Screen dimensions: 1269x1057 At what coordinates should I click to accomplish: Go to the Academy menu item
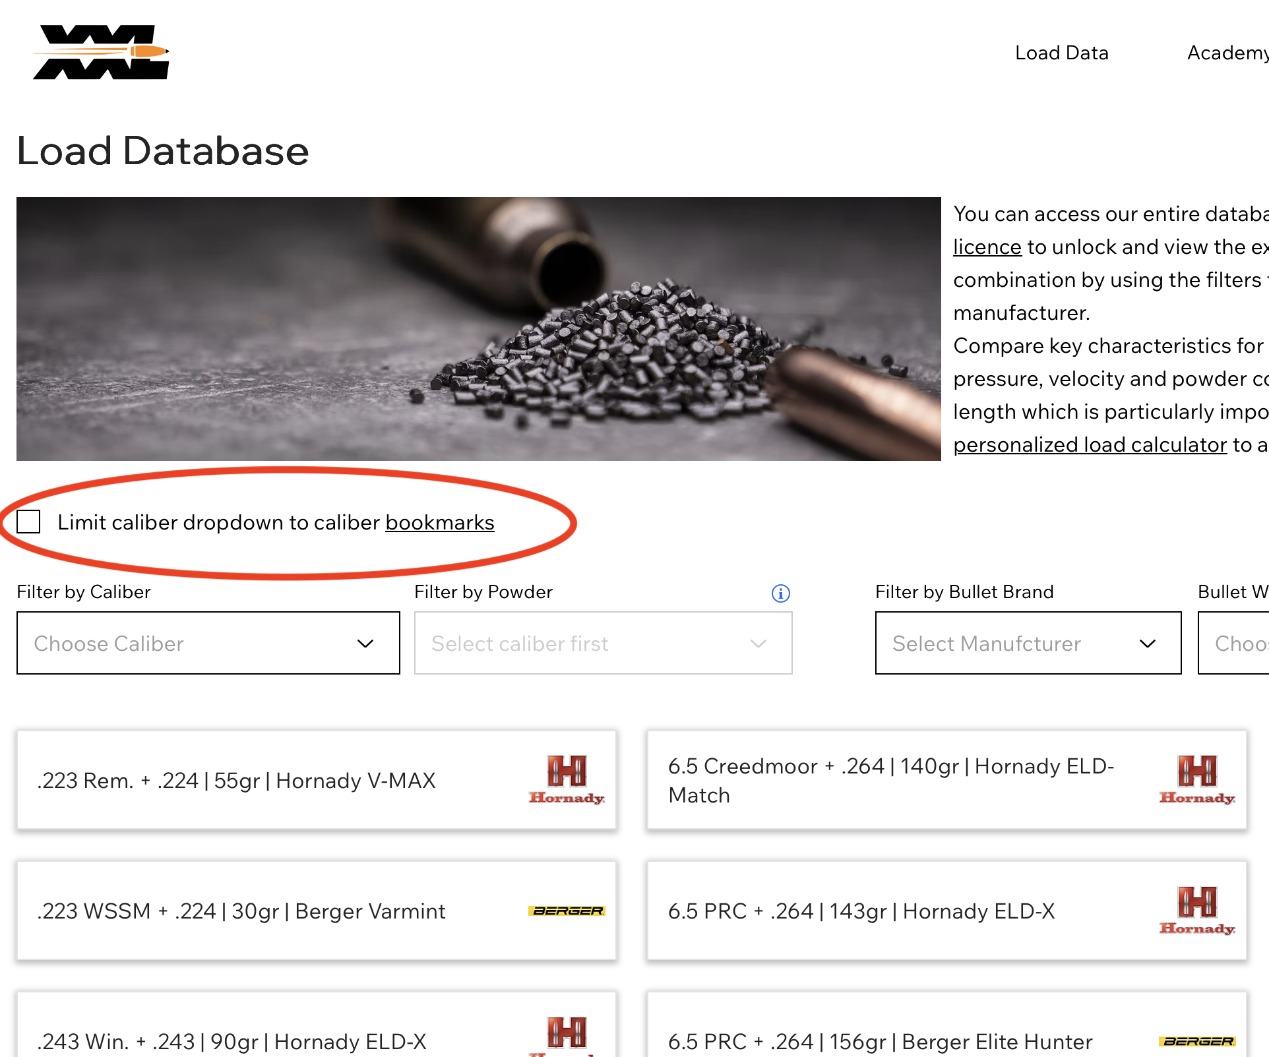pos(1226,53)
